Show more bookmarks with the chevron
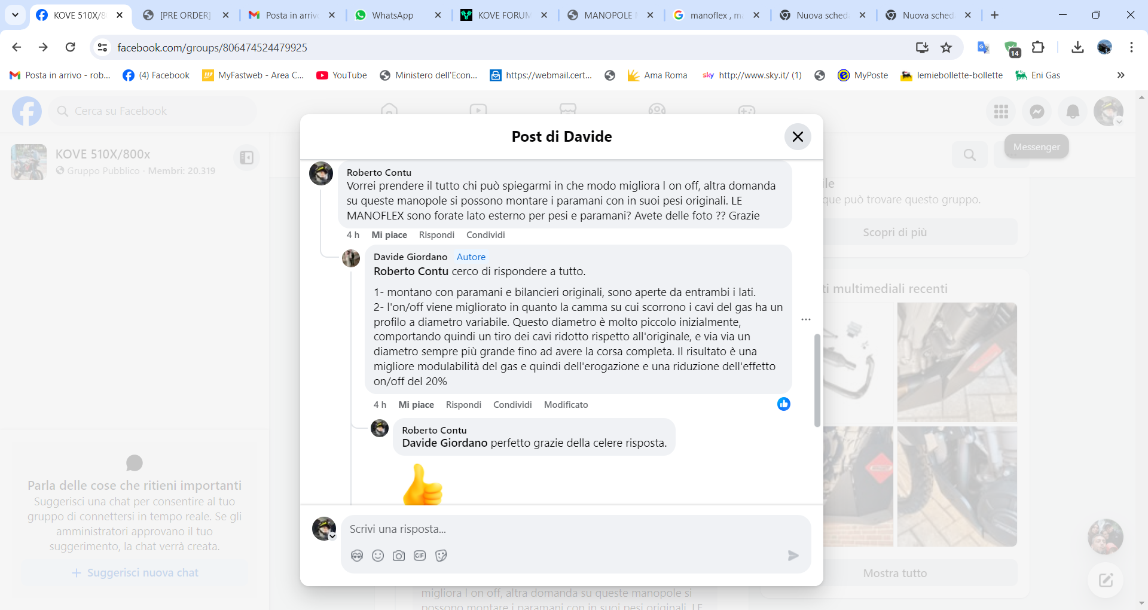Image resolution: width=1148 pixels, height=610 pixels. coord(1120,75)
